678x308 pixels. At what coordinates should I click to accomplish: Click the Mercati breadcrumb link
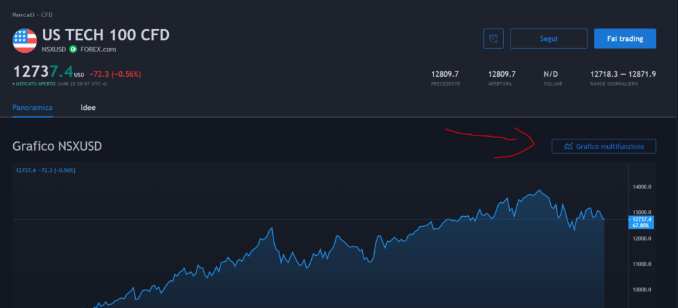(23, 15)
